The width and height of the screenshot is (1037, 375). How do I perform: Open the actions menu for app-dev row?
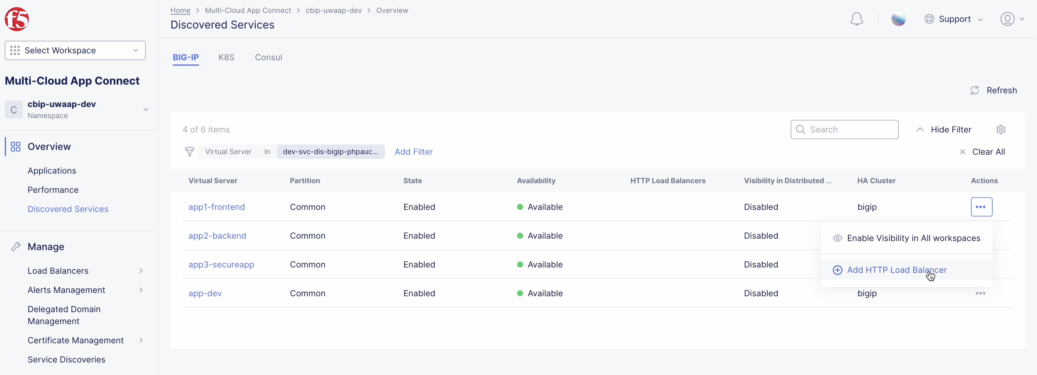[981, 293]
